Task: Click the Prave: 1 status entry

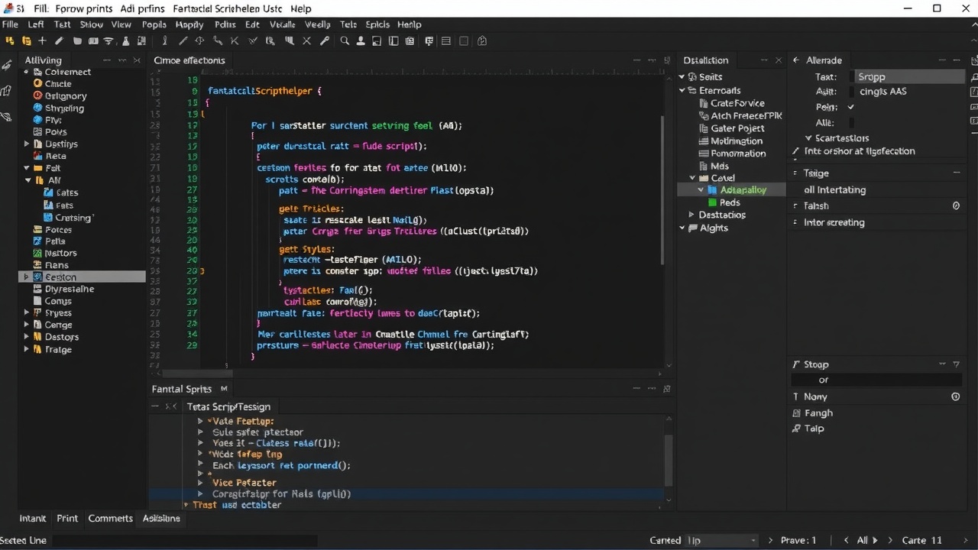Action: [798, 540]
